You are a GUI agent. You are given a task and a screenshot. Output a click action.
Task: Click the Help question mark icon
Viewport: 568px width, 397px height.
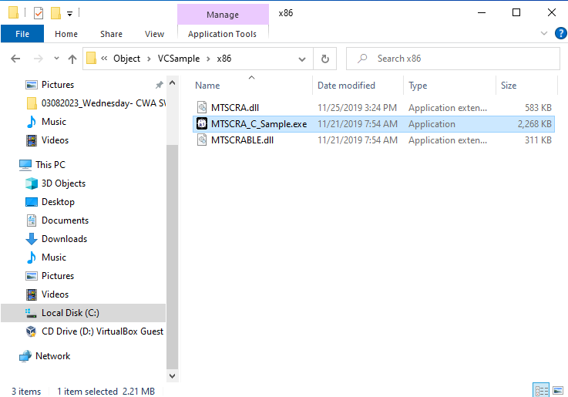point(560,33)
